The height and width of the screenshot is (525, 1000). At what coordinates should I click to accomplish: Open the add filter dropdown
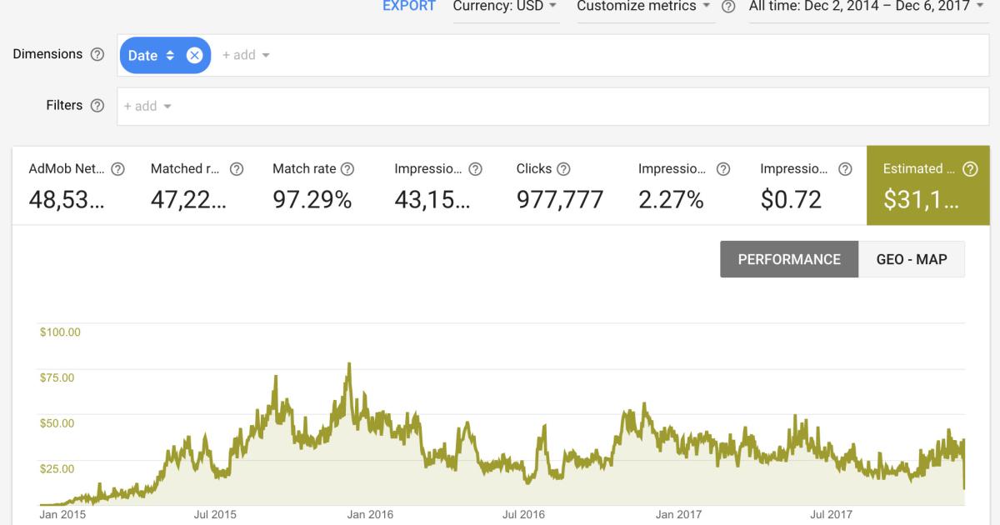pyautogui.click(x=147, y=106)
